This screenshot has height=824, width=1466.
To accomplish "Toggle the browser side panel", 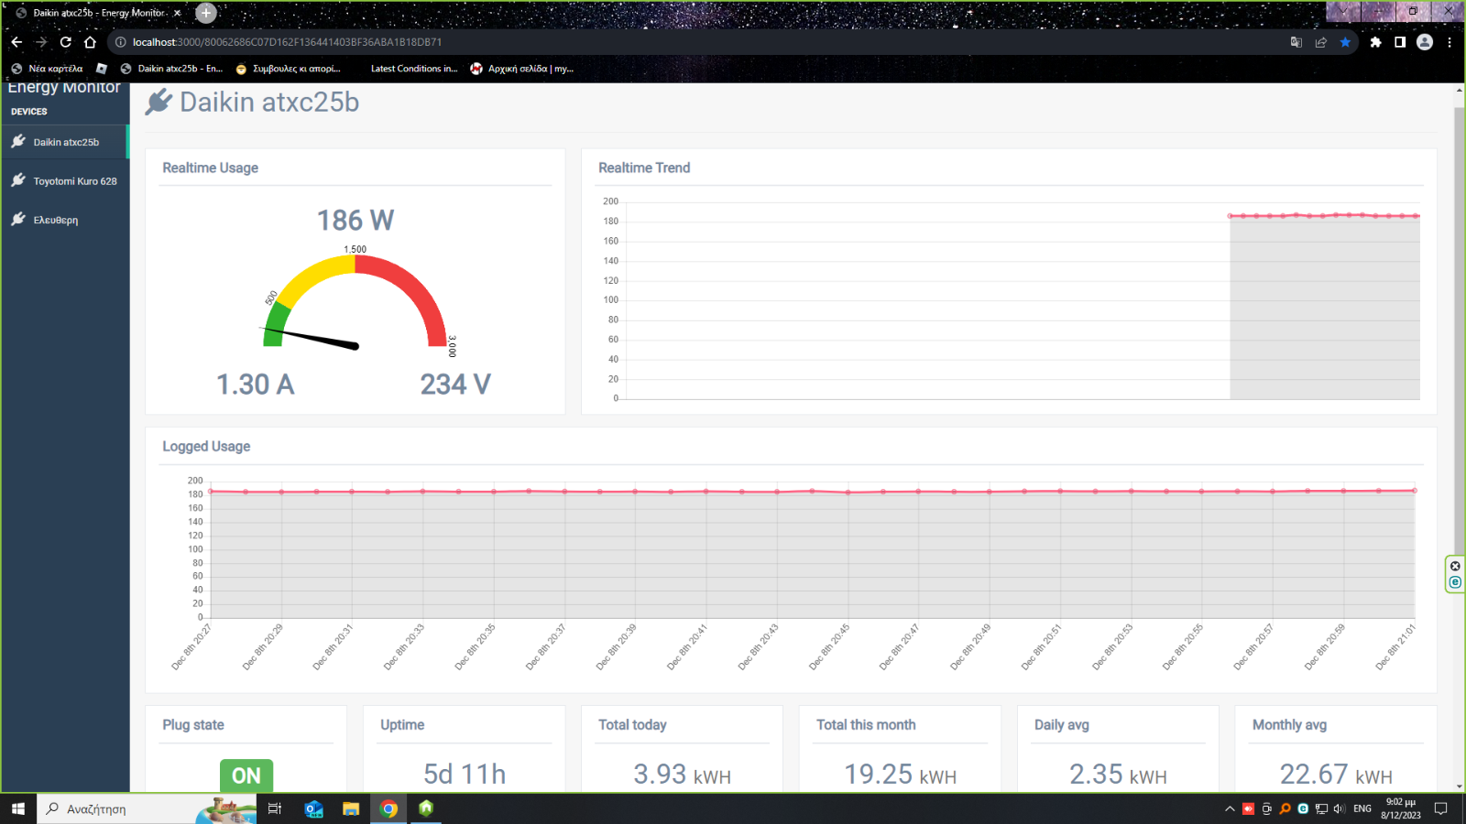I will [1400, 42].
